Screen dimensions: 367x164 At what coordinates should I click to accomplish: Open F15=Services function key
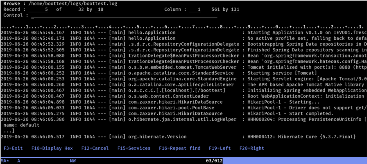[x=134, y=148]
